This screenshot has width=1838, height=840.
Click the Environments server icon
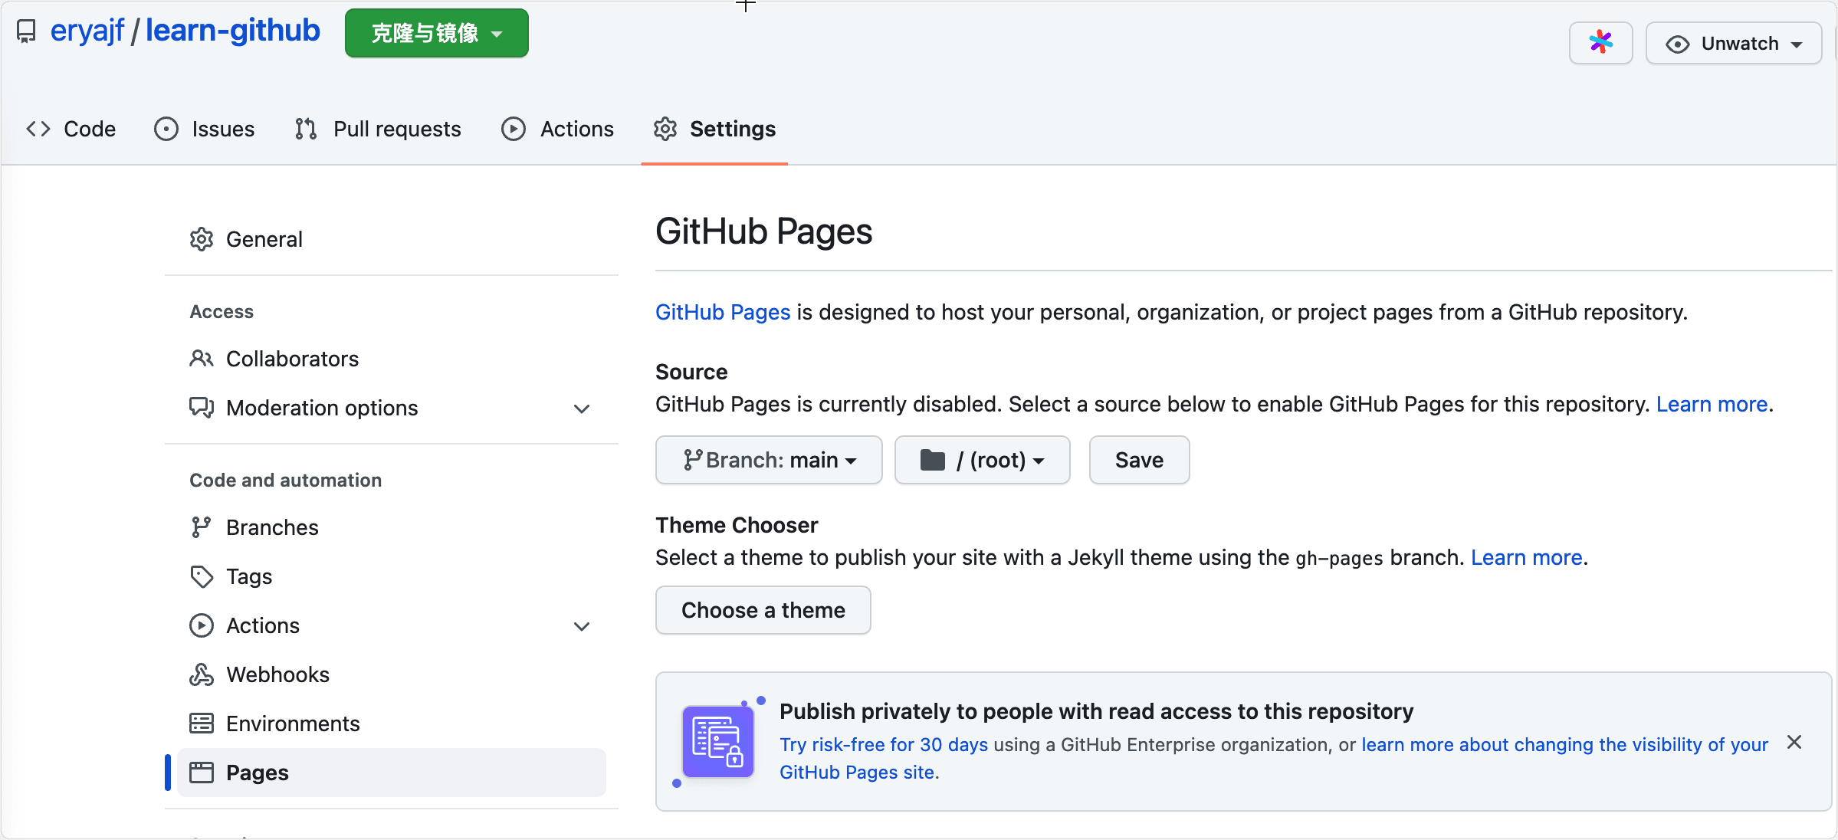click(x=202, y=724)
